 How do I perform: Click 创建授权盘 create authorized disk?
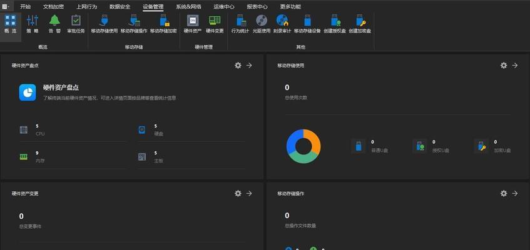[x=335, y=24]
